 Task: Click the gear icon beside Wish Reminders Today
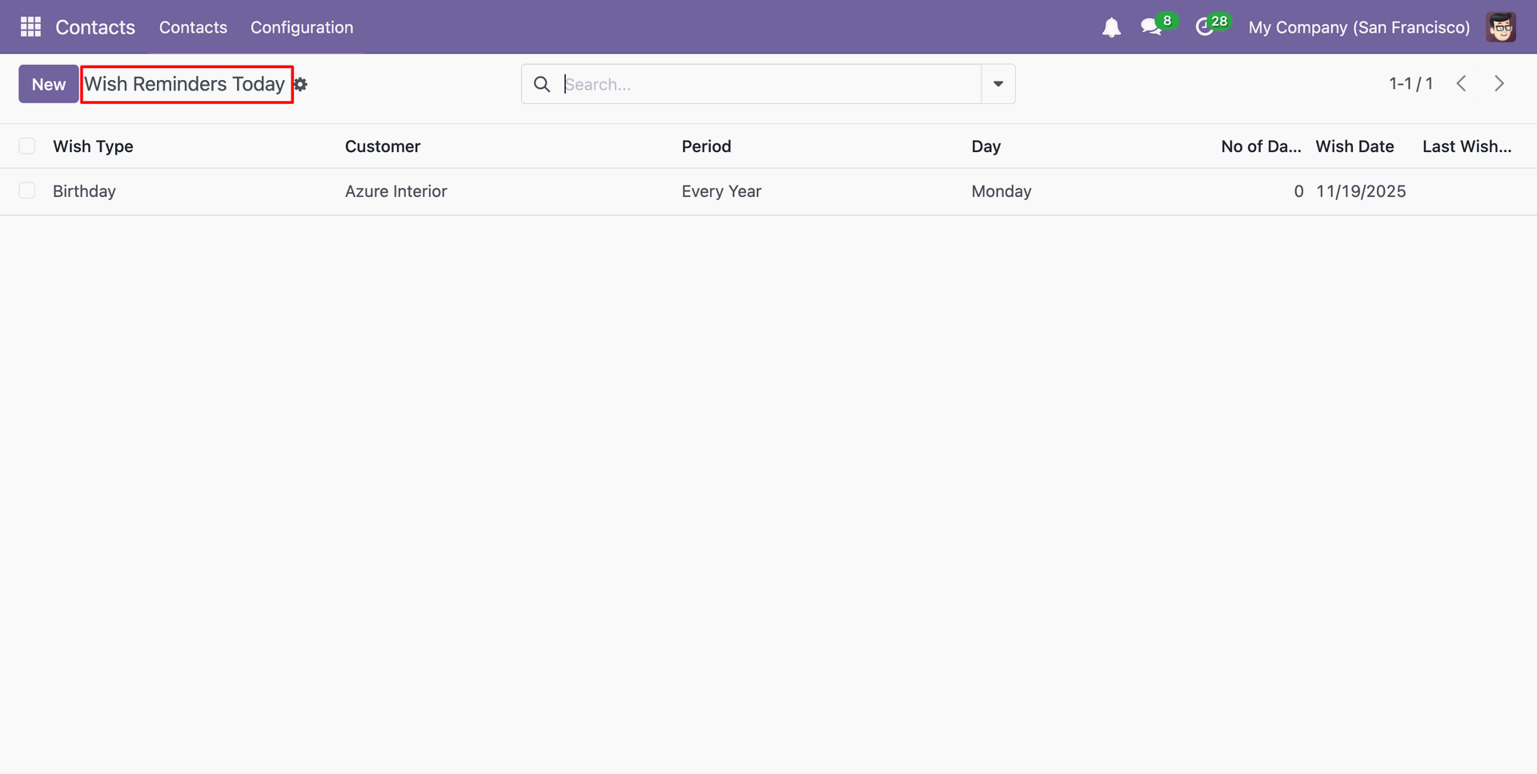pos(301,85)
